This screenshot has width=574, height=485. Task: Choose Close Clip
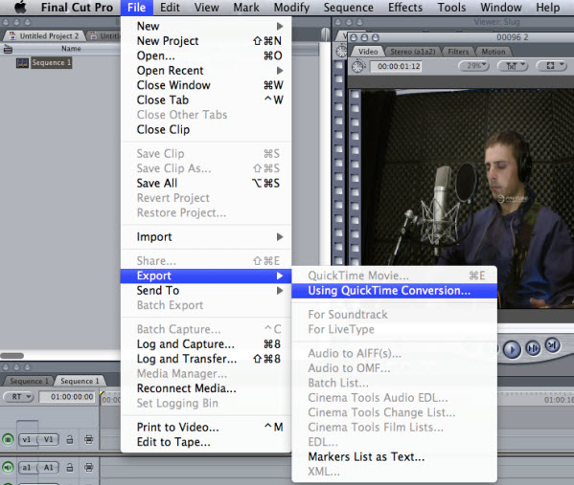(206, 129)
